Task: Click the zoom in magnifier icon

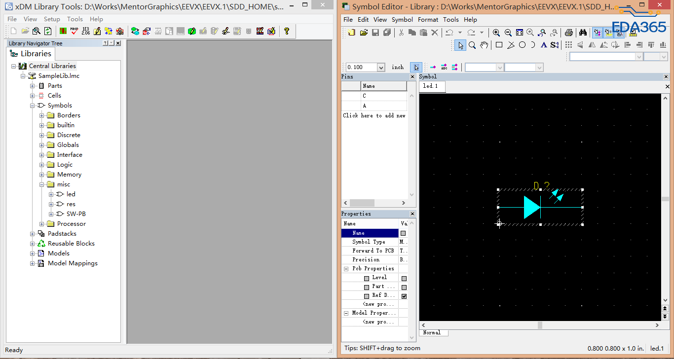Action: (496, 33)
